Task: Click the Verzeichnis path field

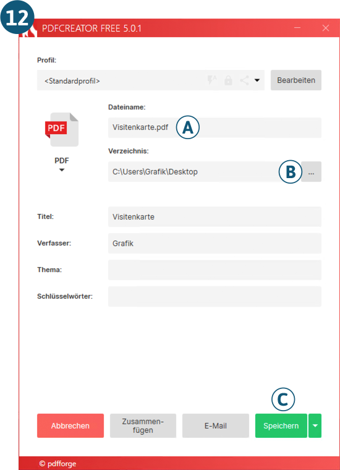Action: tap(205, 171)
